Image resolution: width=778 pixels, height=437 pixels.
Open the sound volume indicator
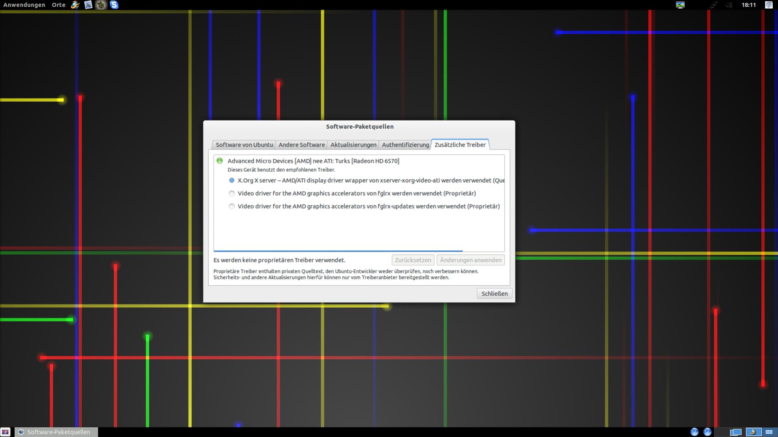pyautogui.click(x=729, y=5)
